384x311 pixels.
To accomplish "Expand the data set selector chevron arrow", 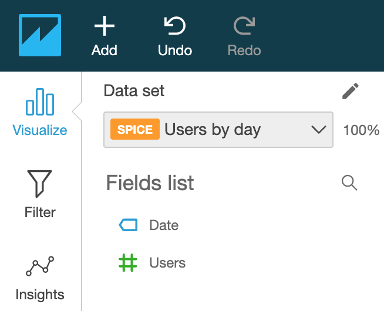I will [319, 130].
